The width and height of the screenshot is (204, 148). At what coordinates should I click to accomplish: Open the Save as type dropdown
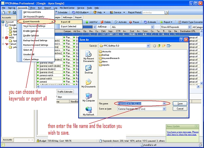pos(164,109)
